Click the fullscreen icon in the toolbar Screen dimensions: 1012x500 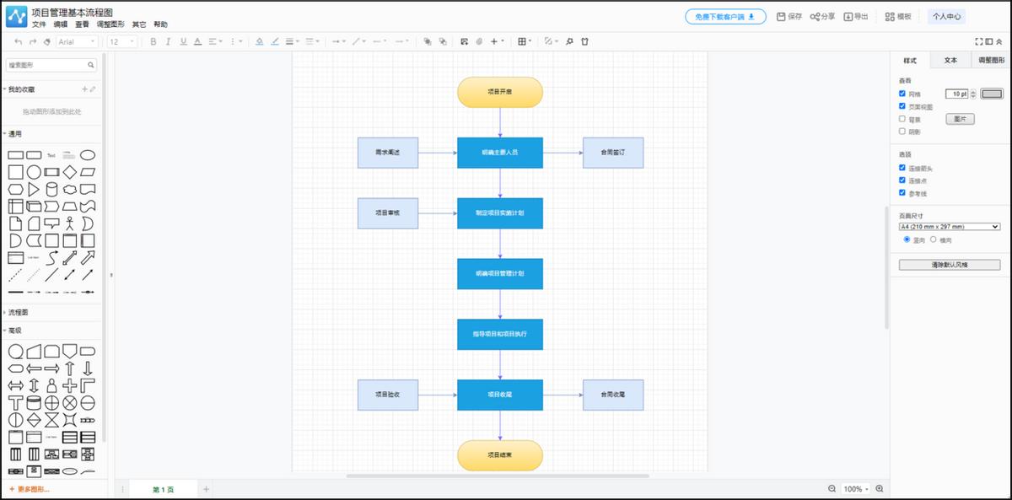(x=979, y=41)
